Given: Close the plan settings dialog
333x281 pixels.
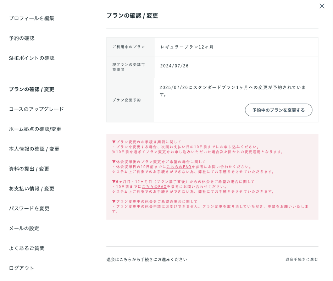Looking at the screenshot, I should [322, 6].
